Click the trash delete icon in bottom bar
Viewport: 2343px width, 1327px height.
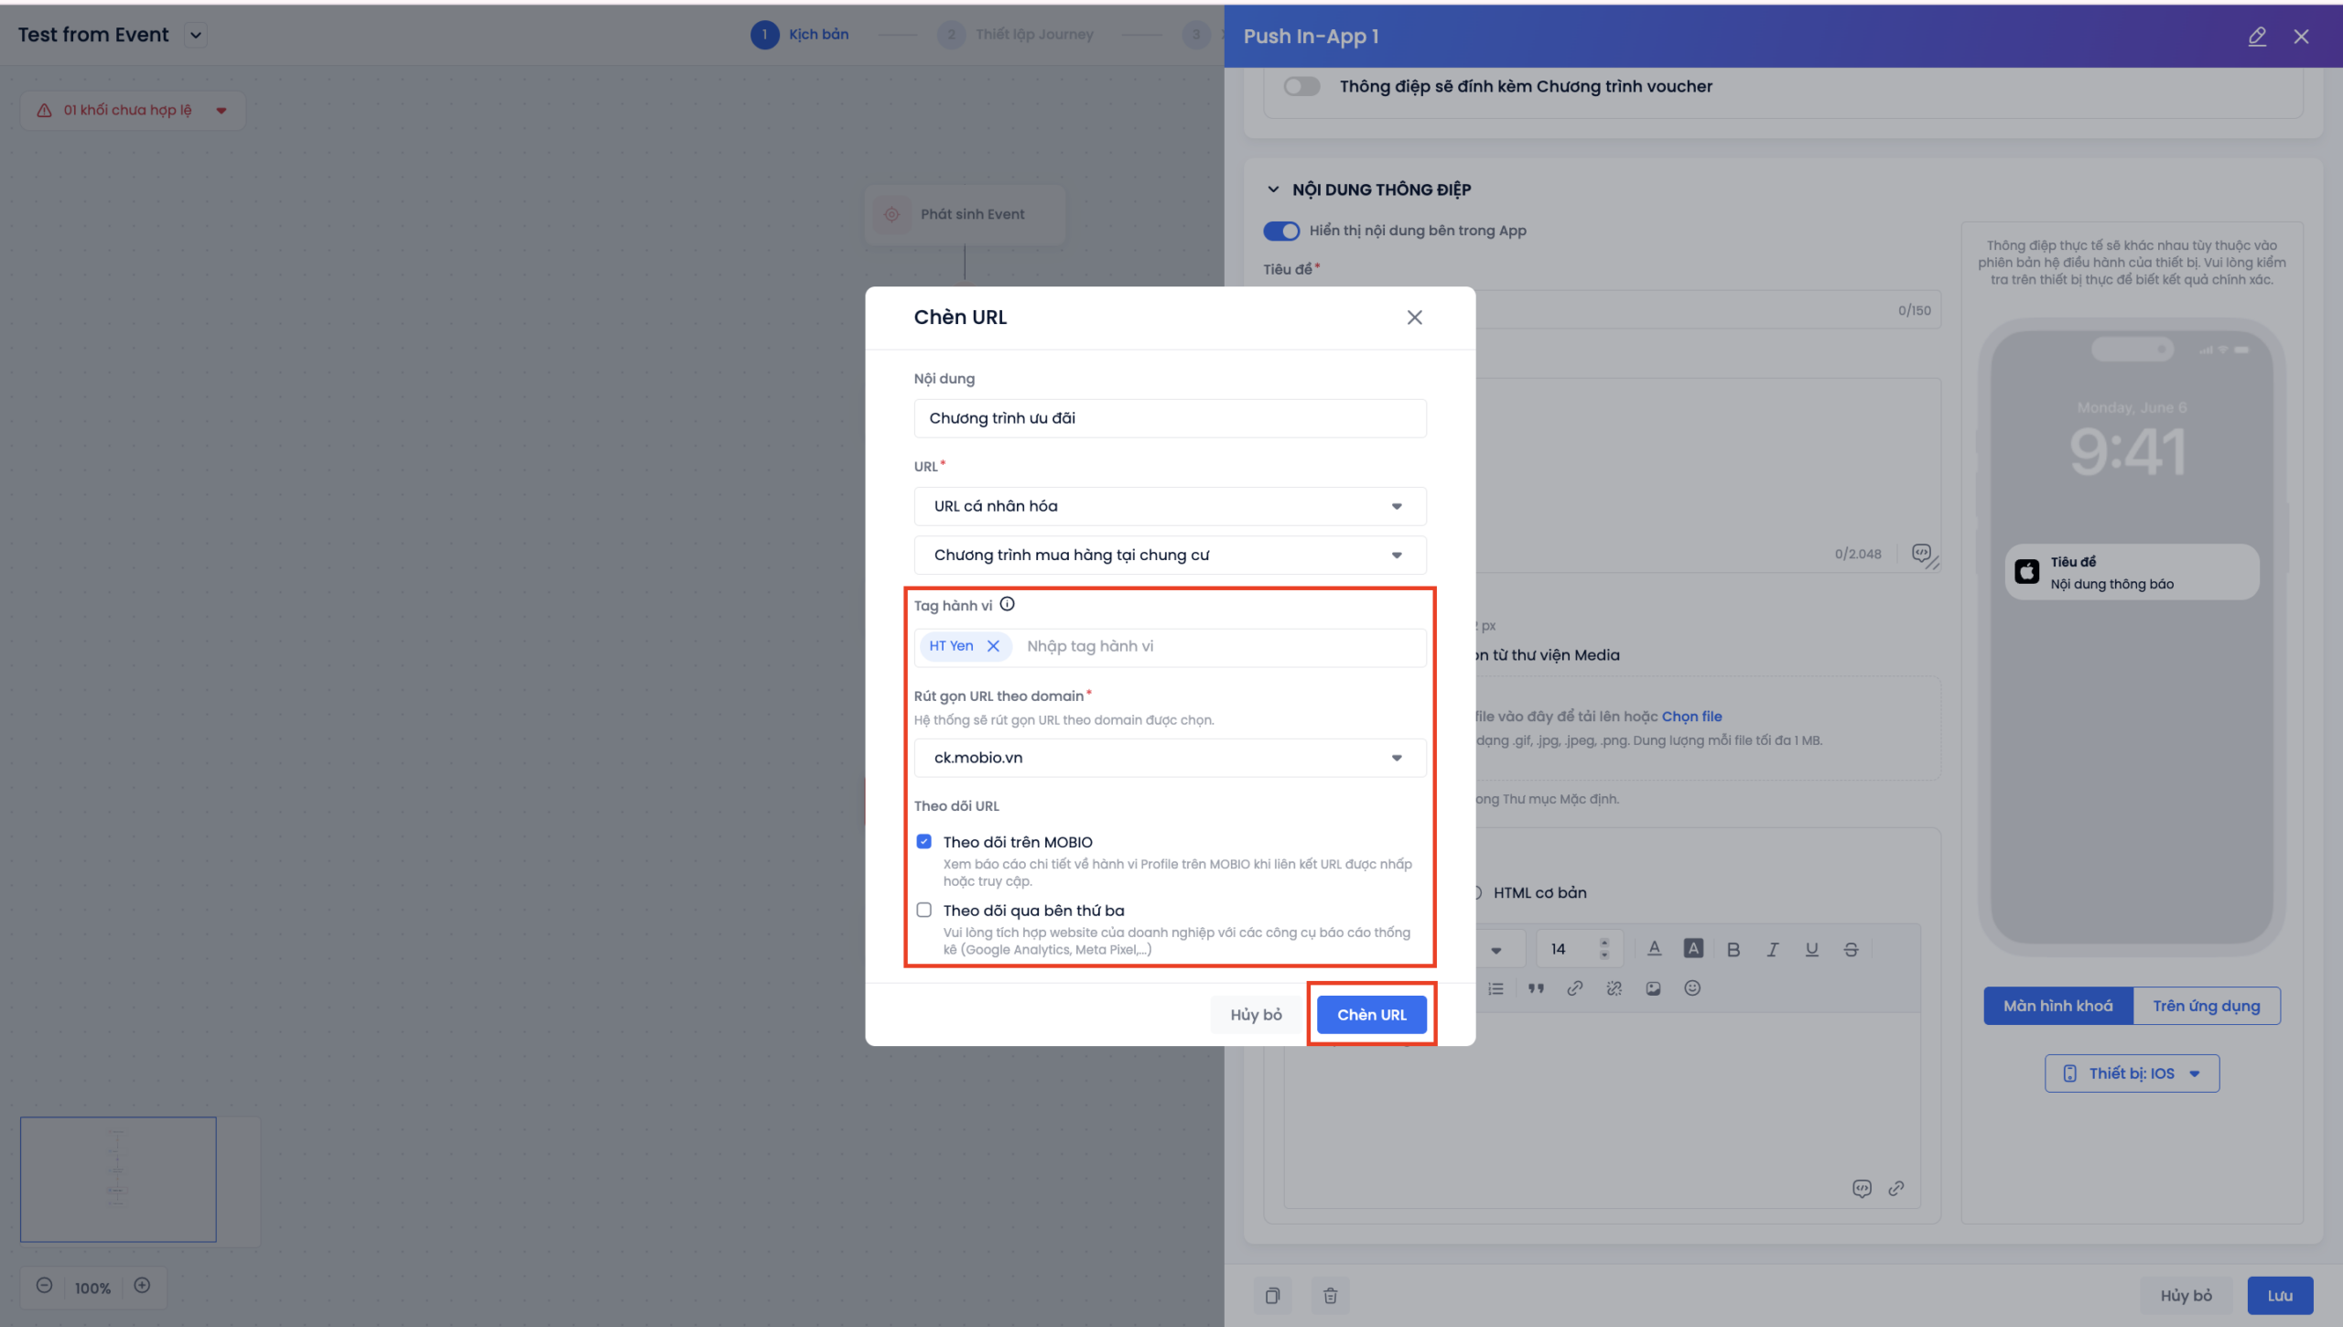tap(1330, 1295)
